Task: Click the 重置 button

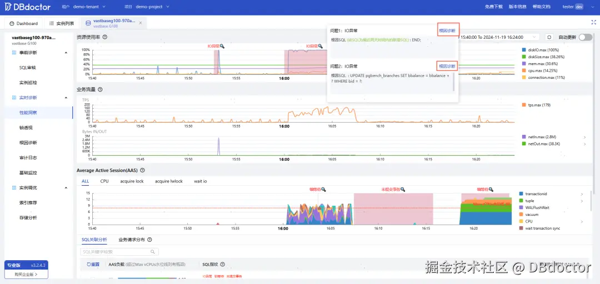Action: click(93, 264)
